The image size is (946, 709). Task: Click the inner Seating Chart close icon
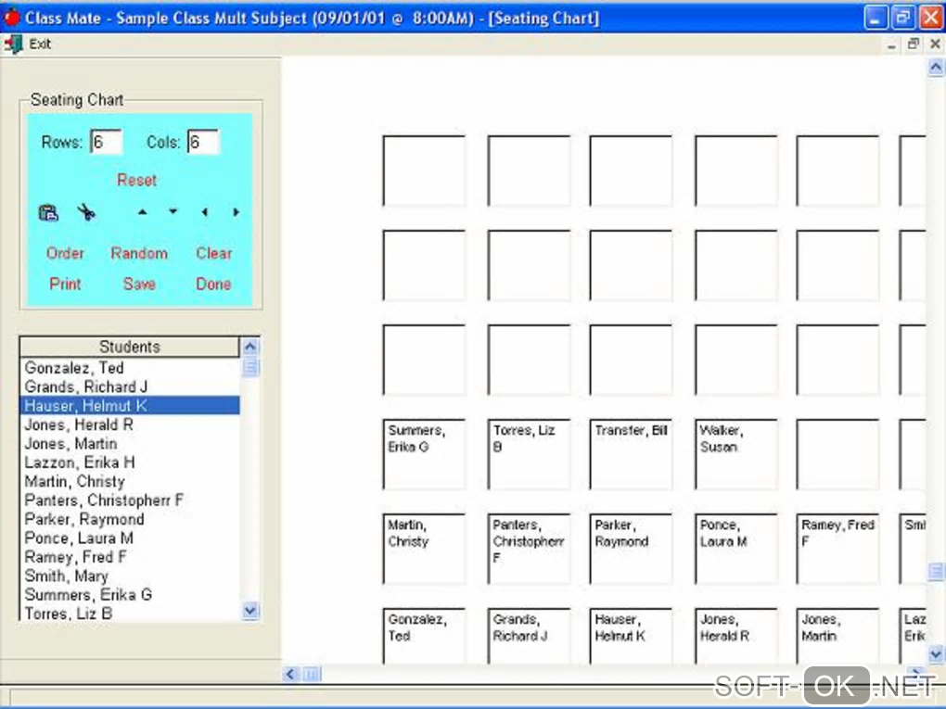[x=935, y=44]
